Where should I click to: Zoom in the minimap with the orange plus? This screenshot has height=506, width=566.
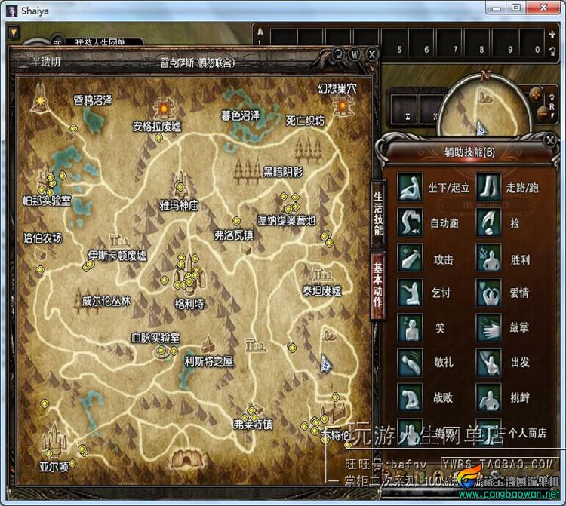(x=536, y=95)
